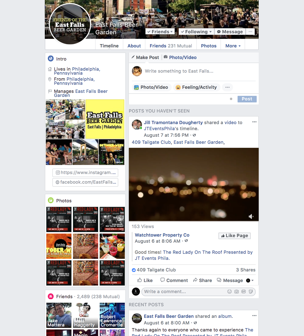The height and width of the screenshot is (336, 304).
Task: Toggle the Friends connection status
Action: pos(160,32)
